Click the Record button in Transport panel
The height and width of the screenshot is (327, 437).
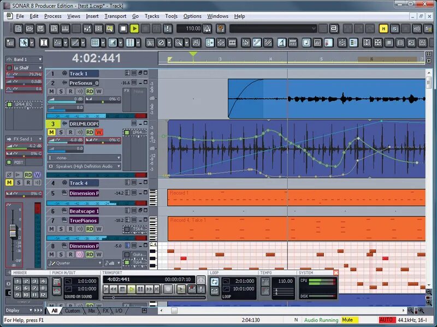168,289
